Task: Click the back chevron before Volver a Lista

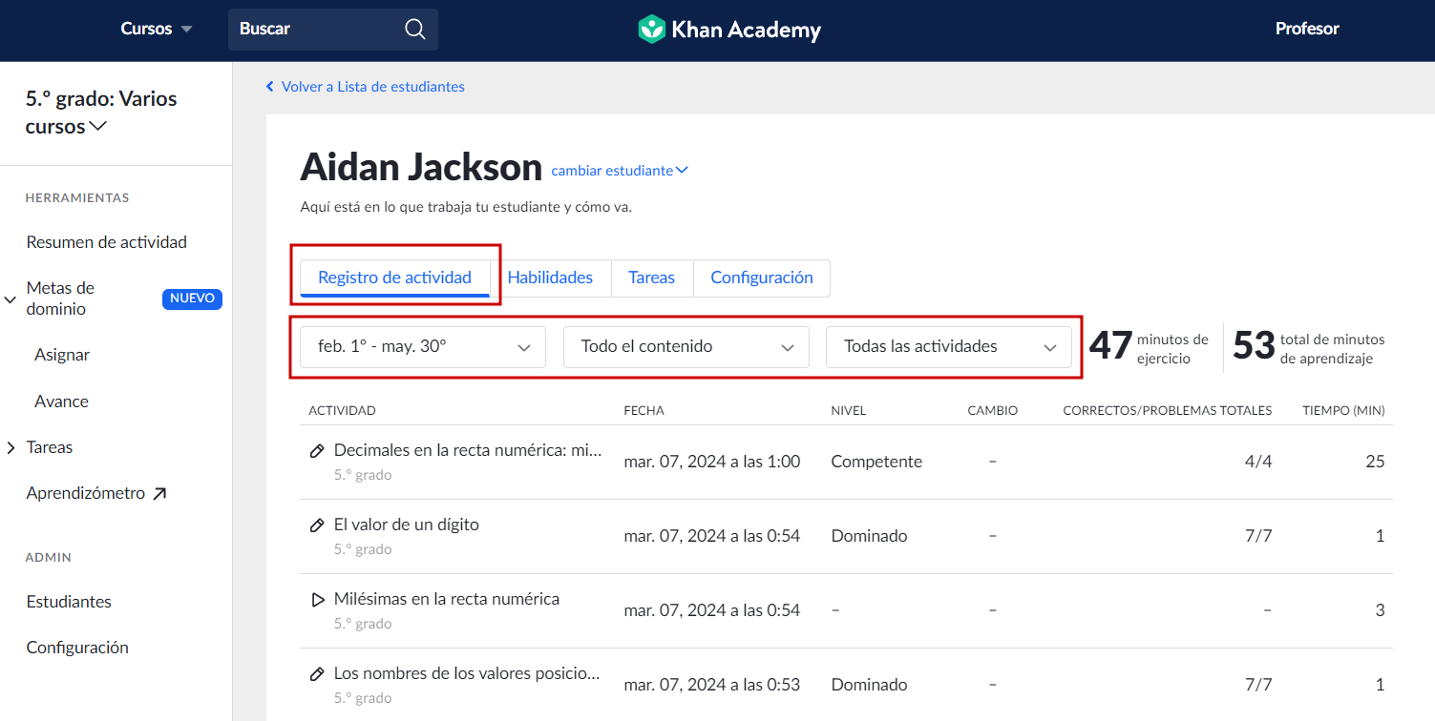Action: pos(270,87)
